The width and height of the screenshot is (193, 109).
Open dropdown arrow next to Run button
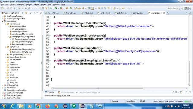58,8
